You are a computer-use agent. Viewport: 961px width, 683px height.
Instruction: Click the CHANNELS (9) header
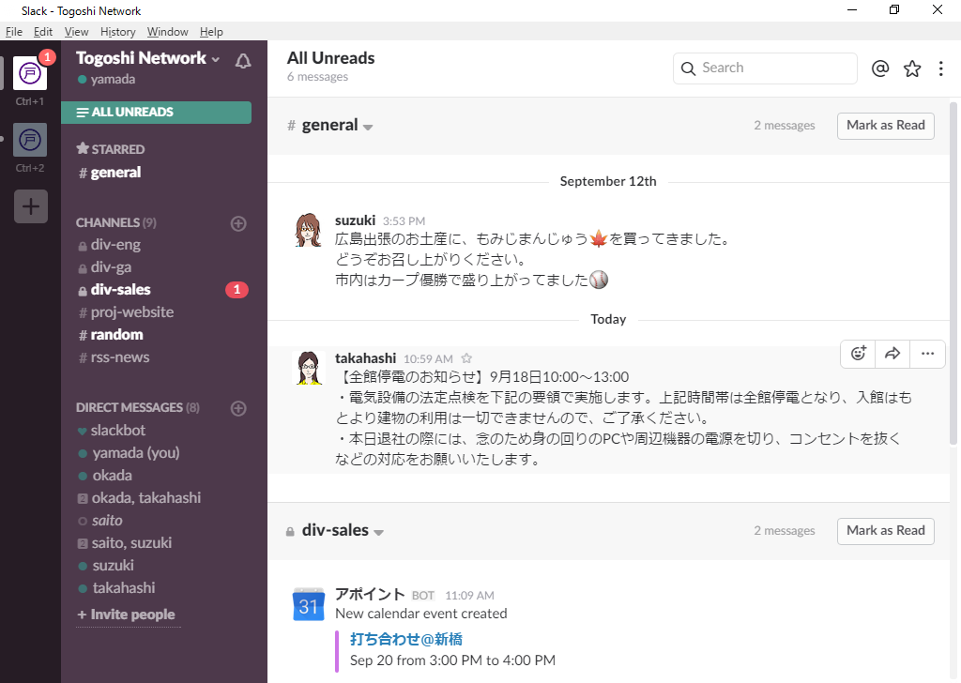(115, 223)
